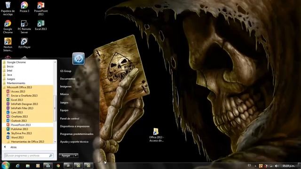Select the Office 2013 - Acceso directo folder

point(156,135)
